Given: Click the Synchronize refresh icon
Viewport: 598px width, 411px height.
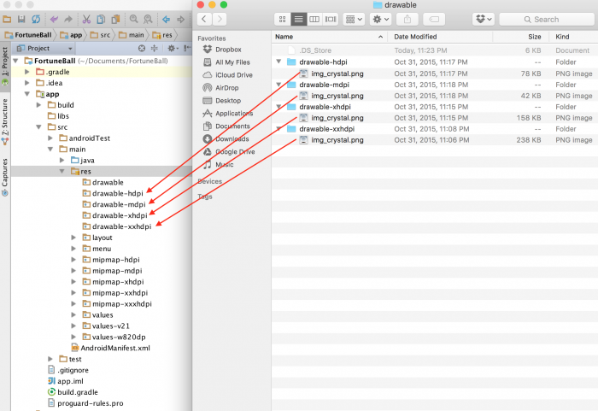Looking at the screenshot, I should click(x=35, y=18).
